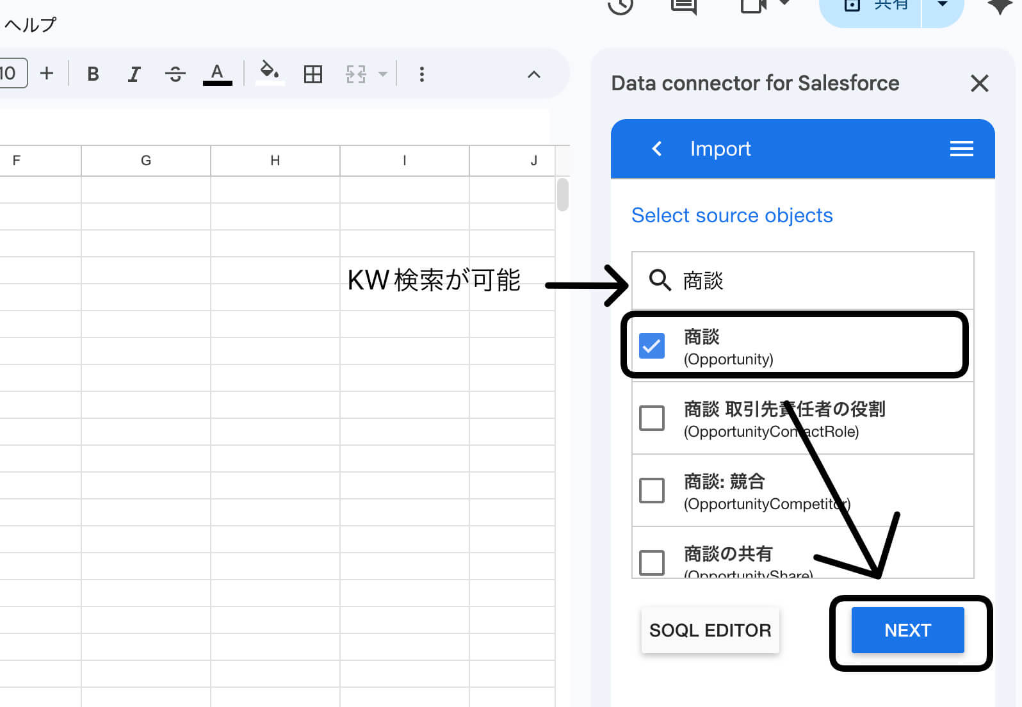
Task: Open the ヘルプ menu
Action: [30, 25]
